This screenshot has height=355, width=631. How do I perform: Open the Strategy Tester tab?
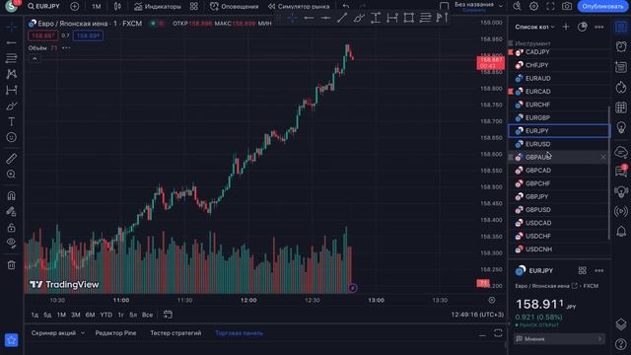[x=175, y=333]
